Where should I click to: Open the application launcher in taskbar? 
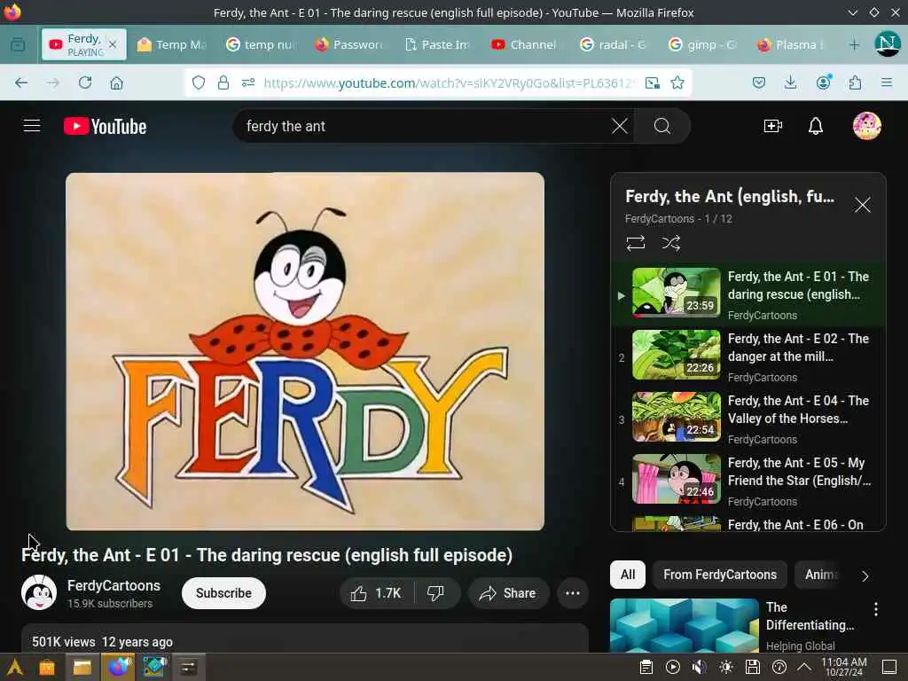pos(15,667)
